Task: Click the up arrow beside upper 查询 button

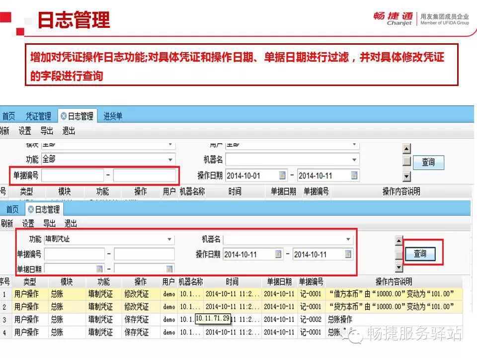Action: pos(407,149)
